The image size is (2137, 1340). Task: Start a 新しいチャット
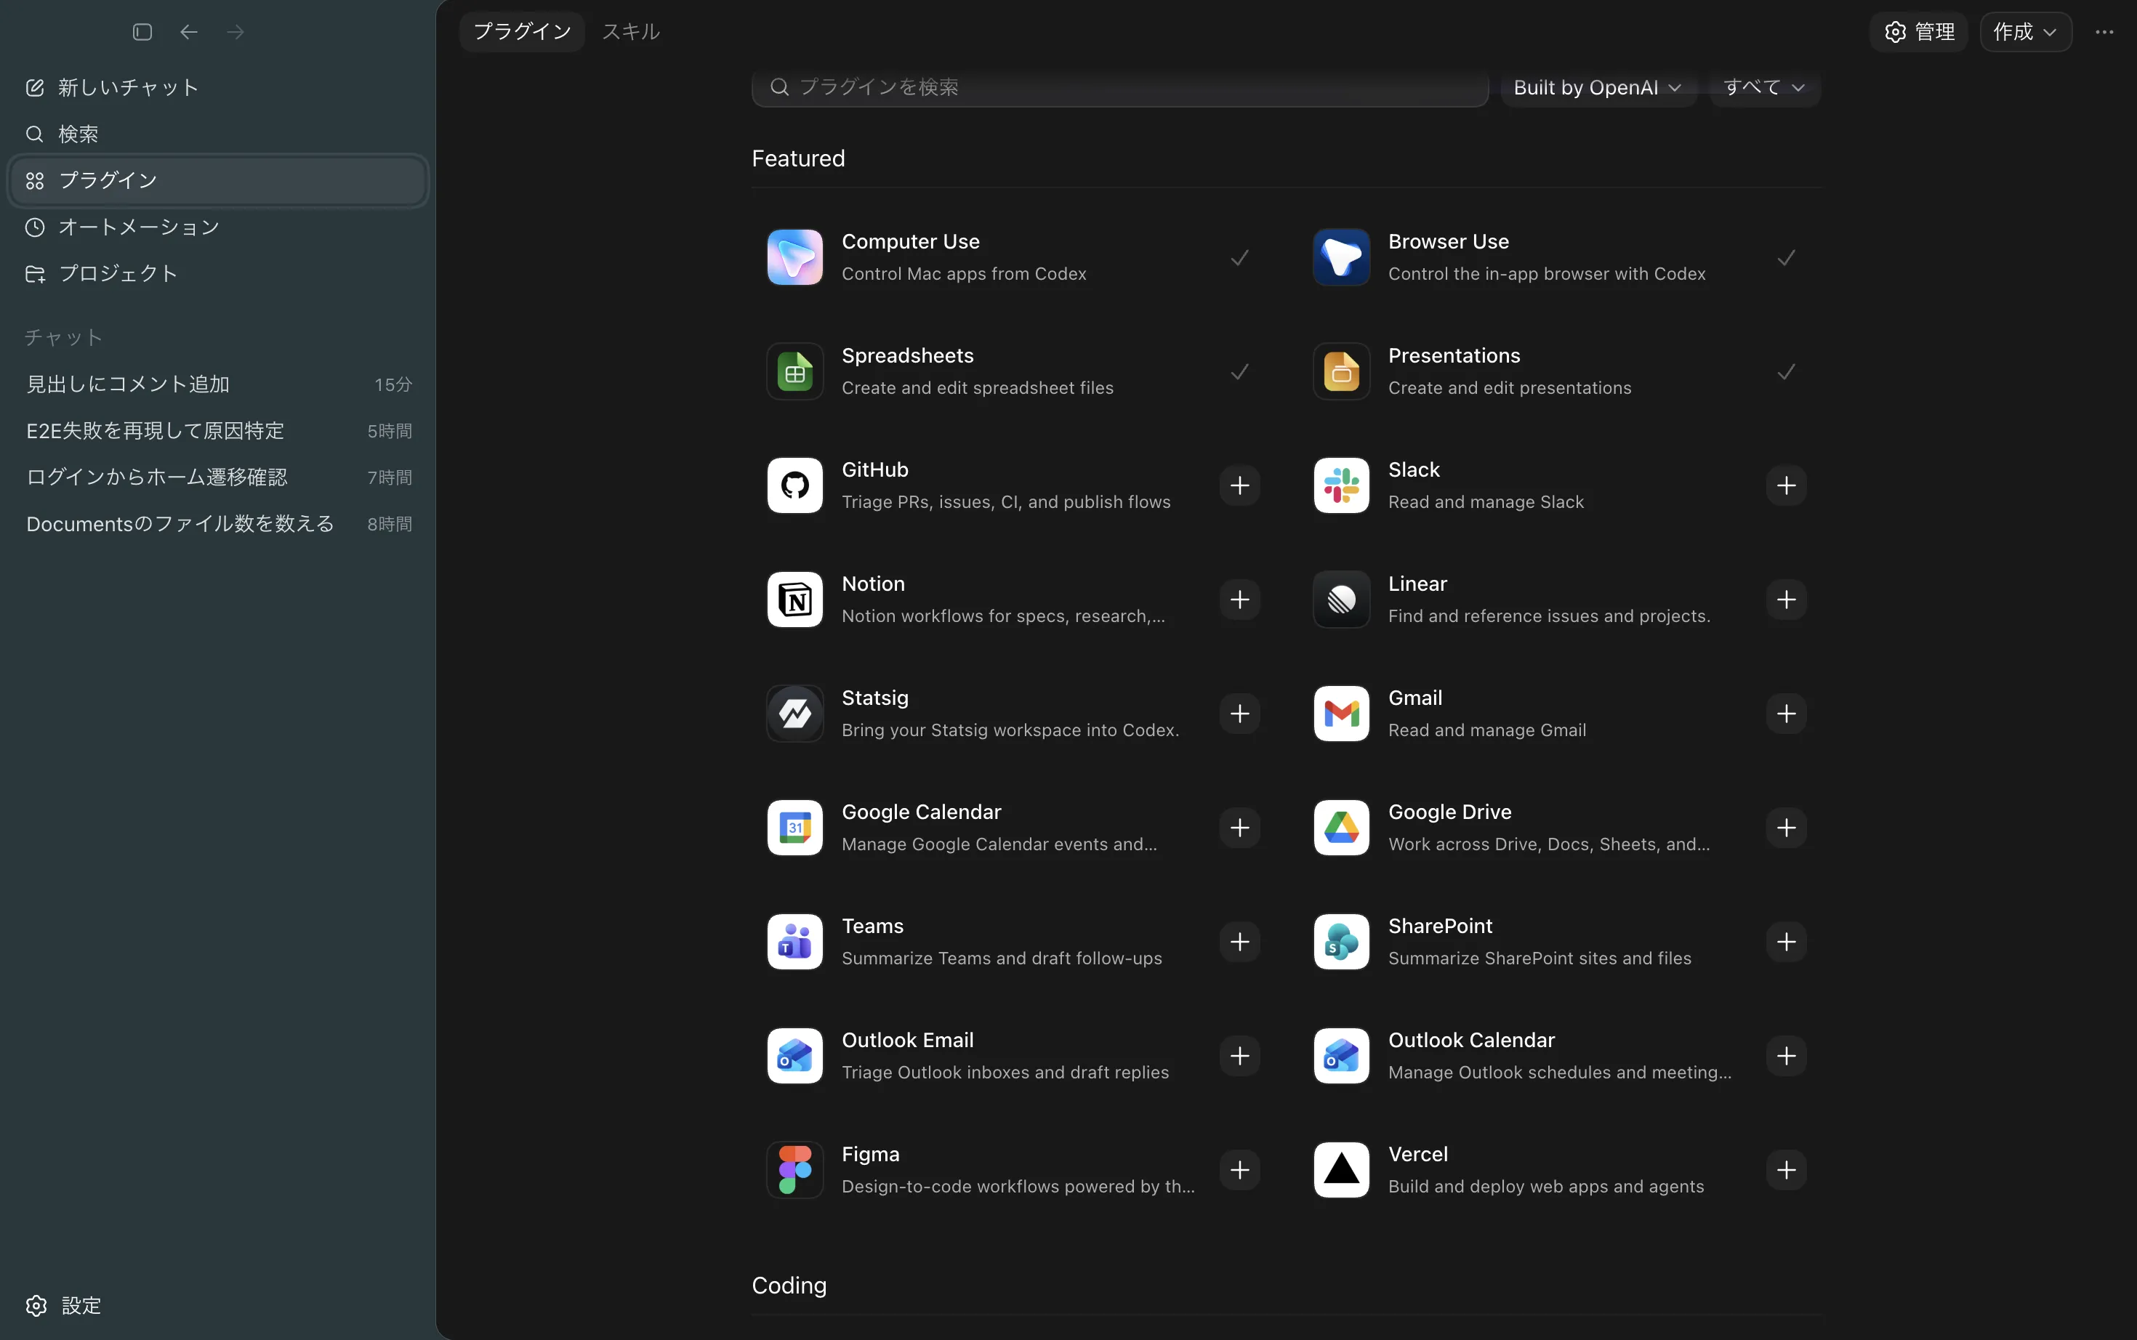click(x=218, y=87)
